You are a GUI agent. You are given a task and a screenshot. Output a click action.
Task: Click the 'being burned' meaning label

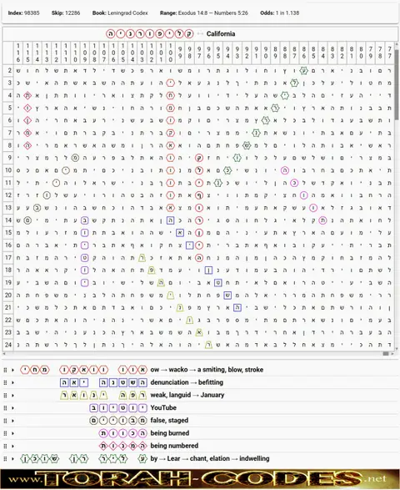170,433
